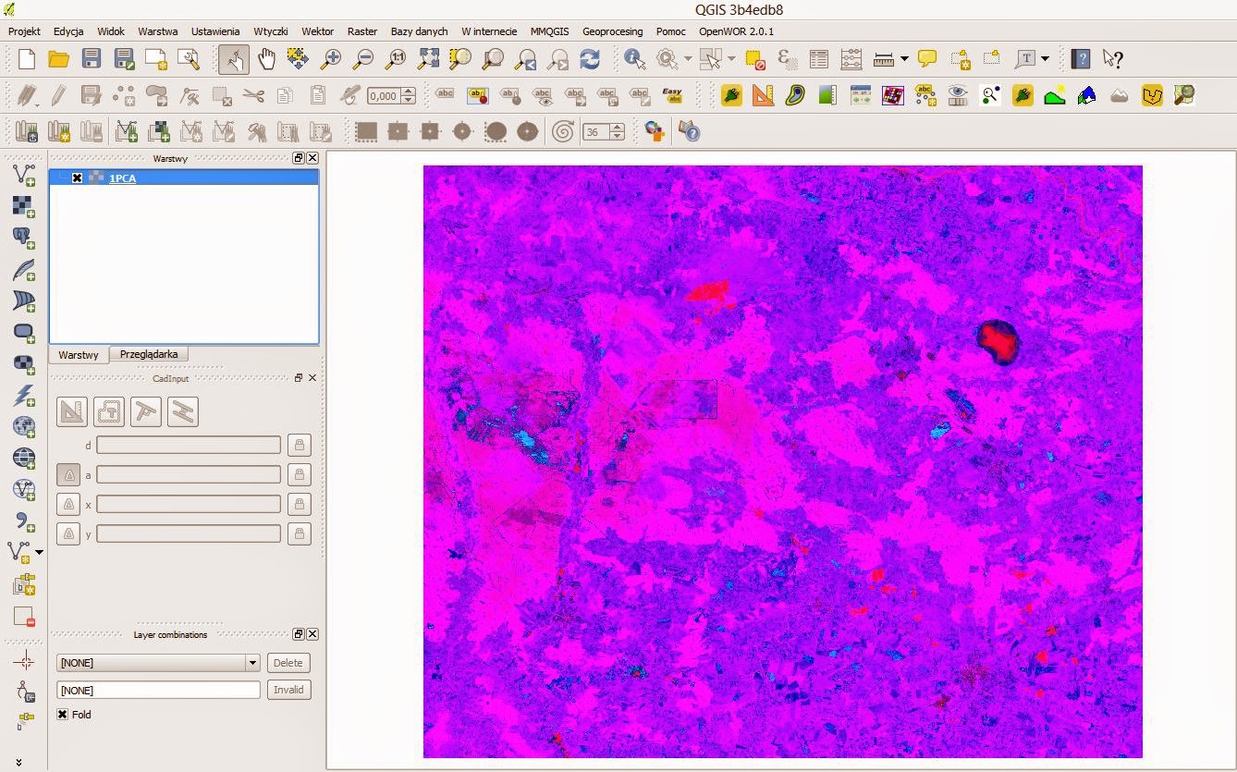Click the Zoom In magnifier tool

pos(330,60)
